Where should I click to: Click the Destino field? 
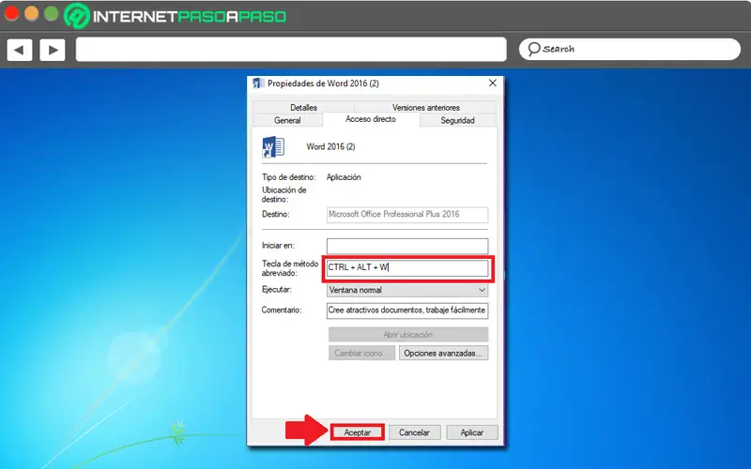coord(407,215)
